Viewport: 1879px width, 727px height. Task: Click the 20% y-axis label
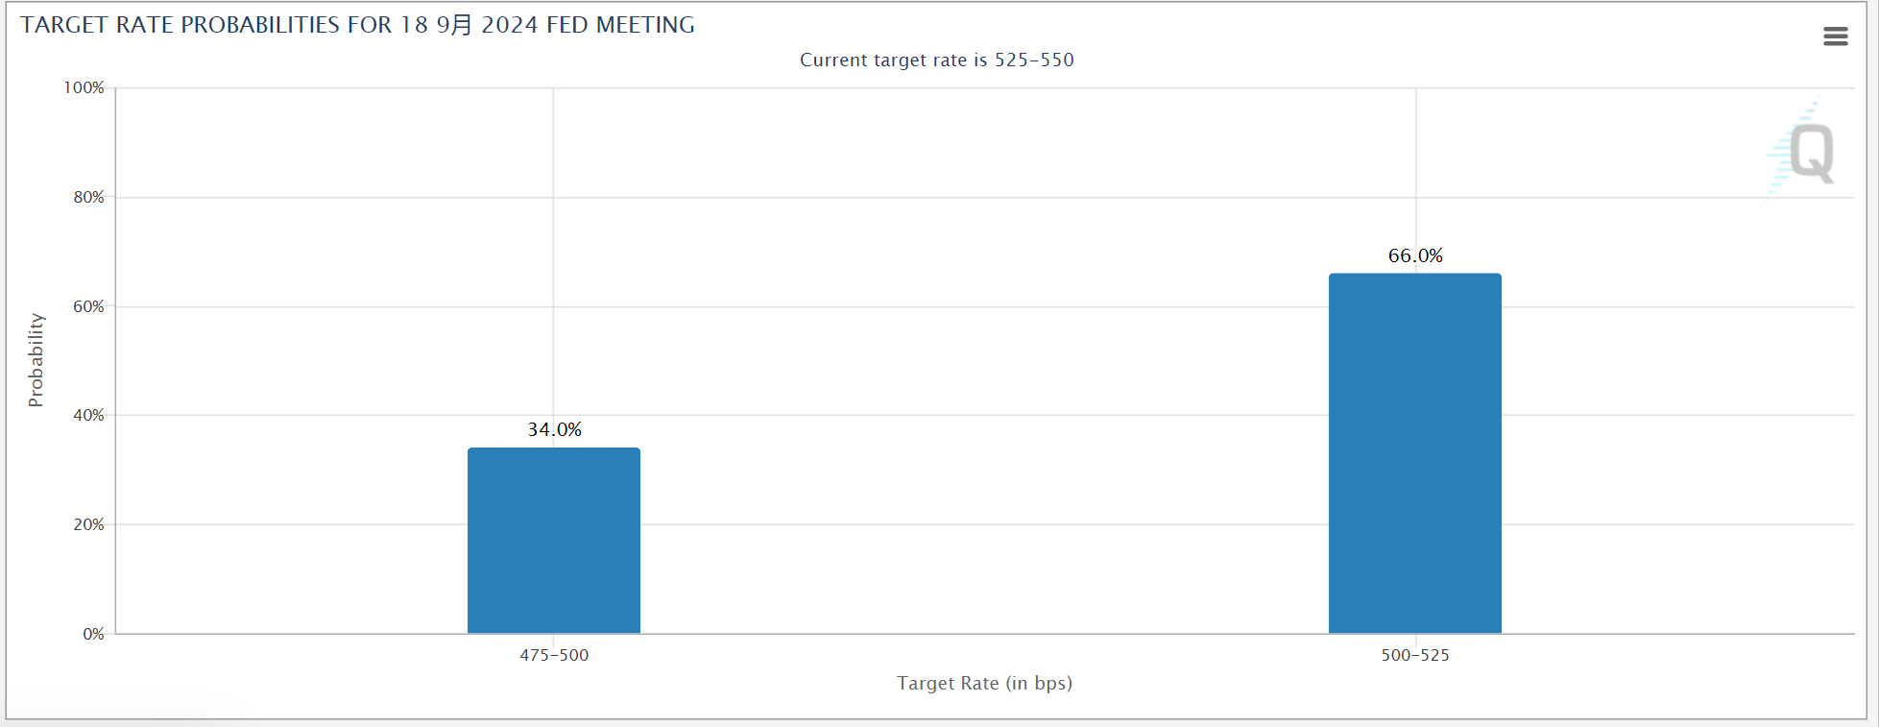(x=88, y=524)
